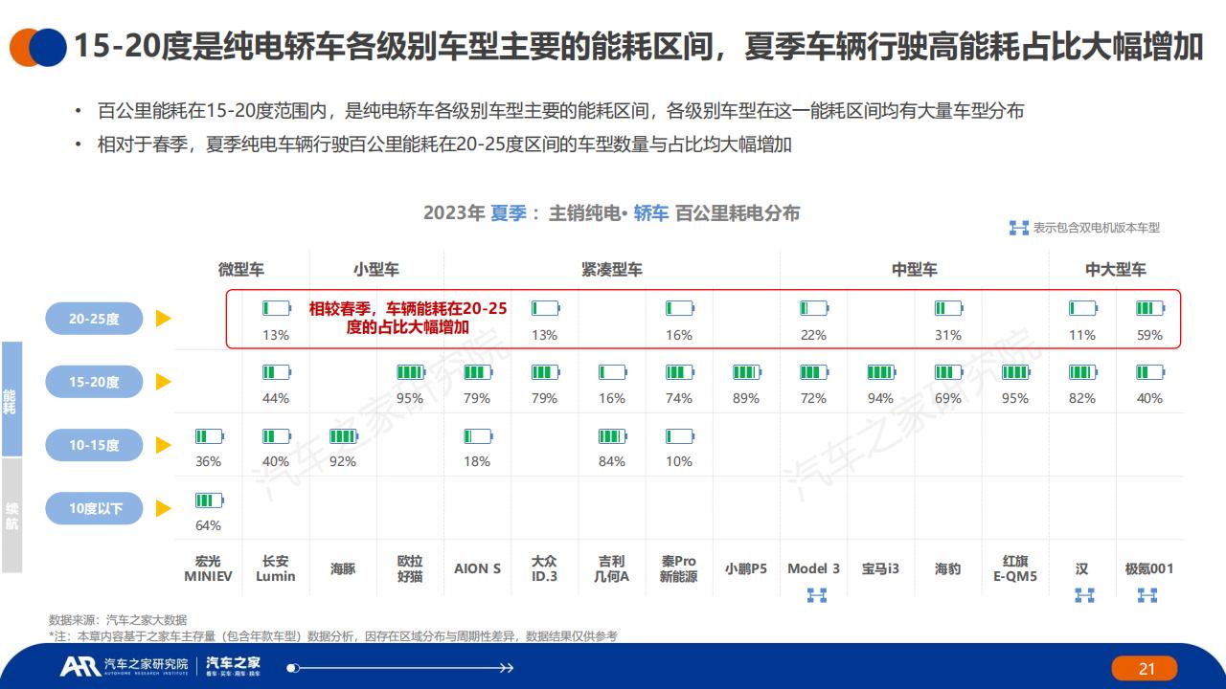Click the 数据来源：汽车之家大数据 footnote

tap(118, 619)
